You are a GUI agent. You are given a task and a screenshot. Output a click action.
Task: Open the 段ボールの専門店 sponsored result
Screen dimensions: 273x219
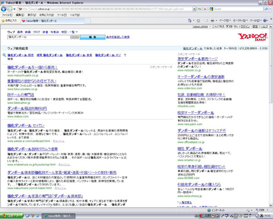(21, 95)
